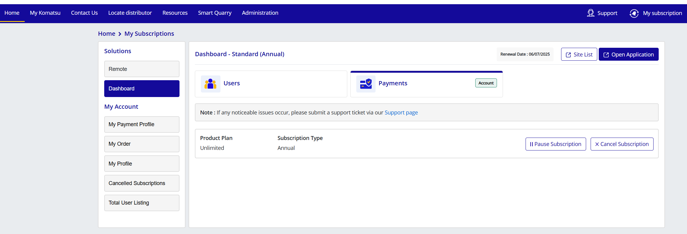Screen dimensions: 687x234
Task: Open the Administration menu item
Action: coord(260,13)
